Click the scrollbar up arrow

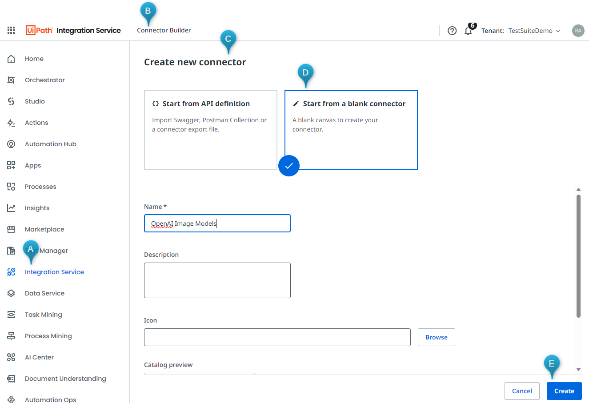click(578, 190)
